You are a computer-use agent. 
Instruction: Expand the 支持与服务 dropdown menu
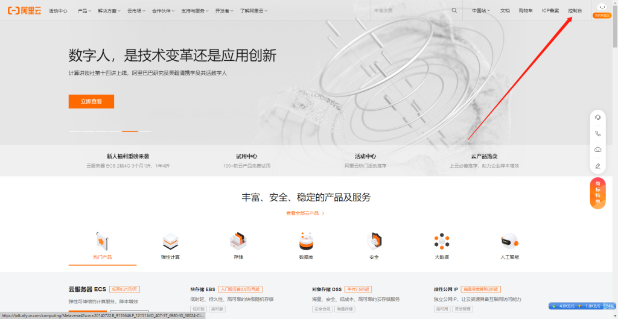click(x=195, y=11)
